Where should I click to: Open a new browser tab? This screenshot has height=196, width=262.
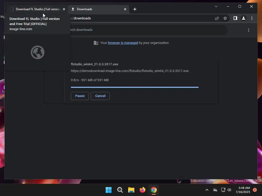pos(135,9)
